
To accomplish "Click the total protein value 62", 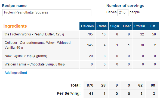I will pos(140,85).
